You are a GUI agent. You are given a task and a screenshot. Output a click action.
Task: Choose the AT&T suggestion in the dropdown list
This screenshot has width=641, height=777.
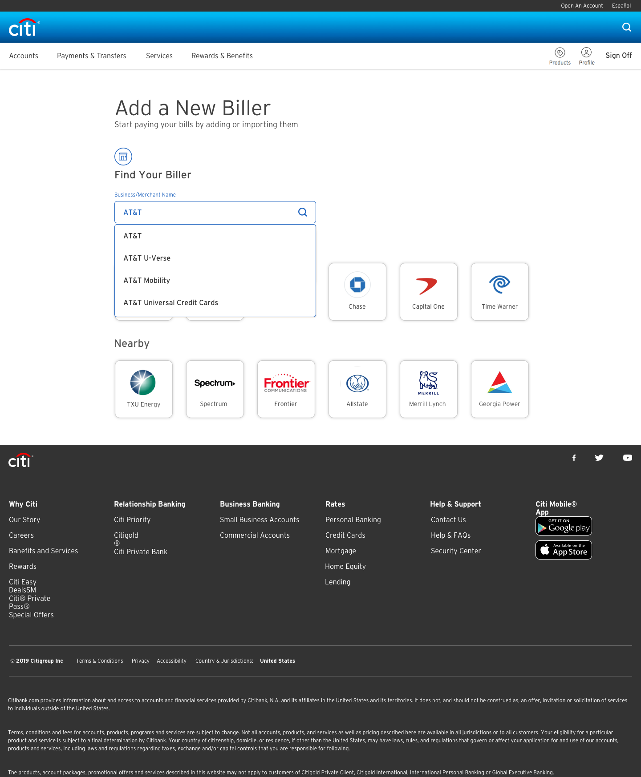215,236
